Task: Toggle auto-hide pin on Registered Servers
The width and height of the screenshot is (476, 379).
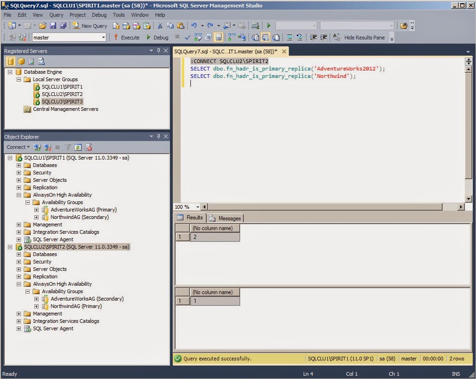Action: coord(158,51)
